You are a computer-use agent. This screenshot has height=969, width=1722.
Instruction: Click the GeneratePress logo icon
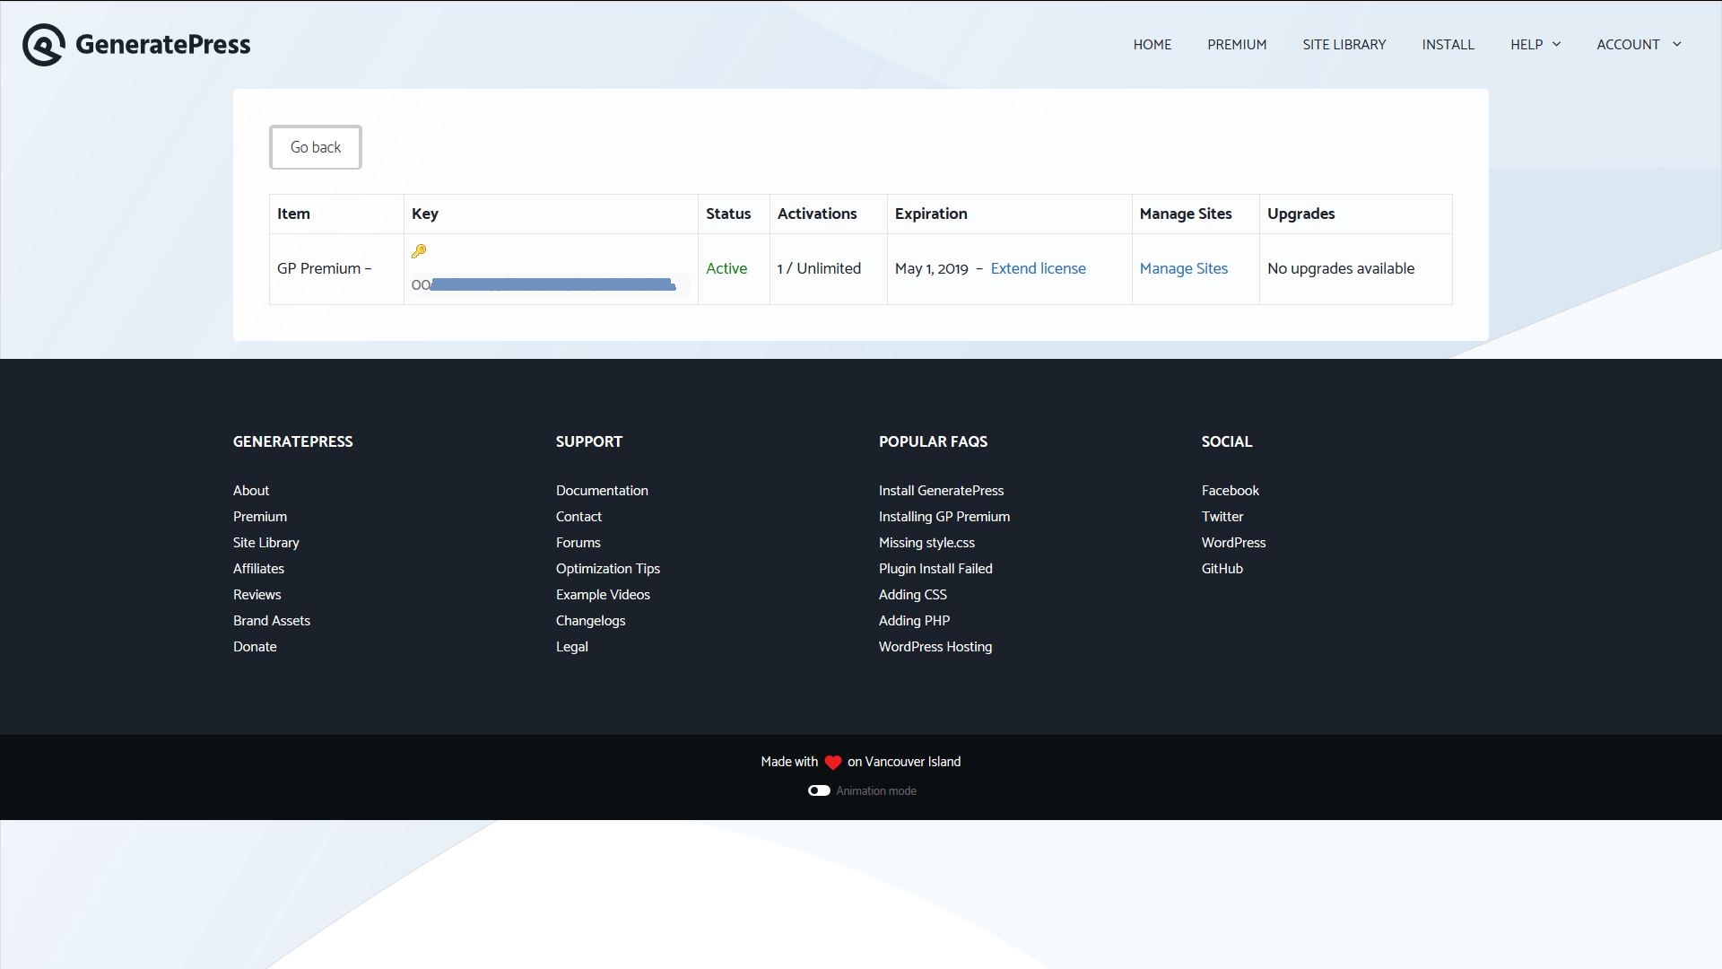43,45
